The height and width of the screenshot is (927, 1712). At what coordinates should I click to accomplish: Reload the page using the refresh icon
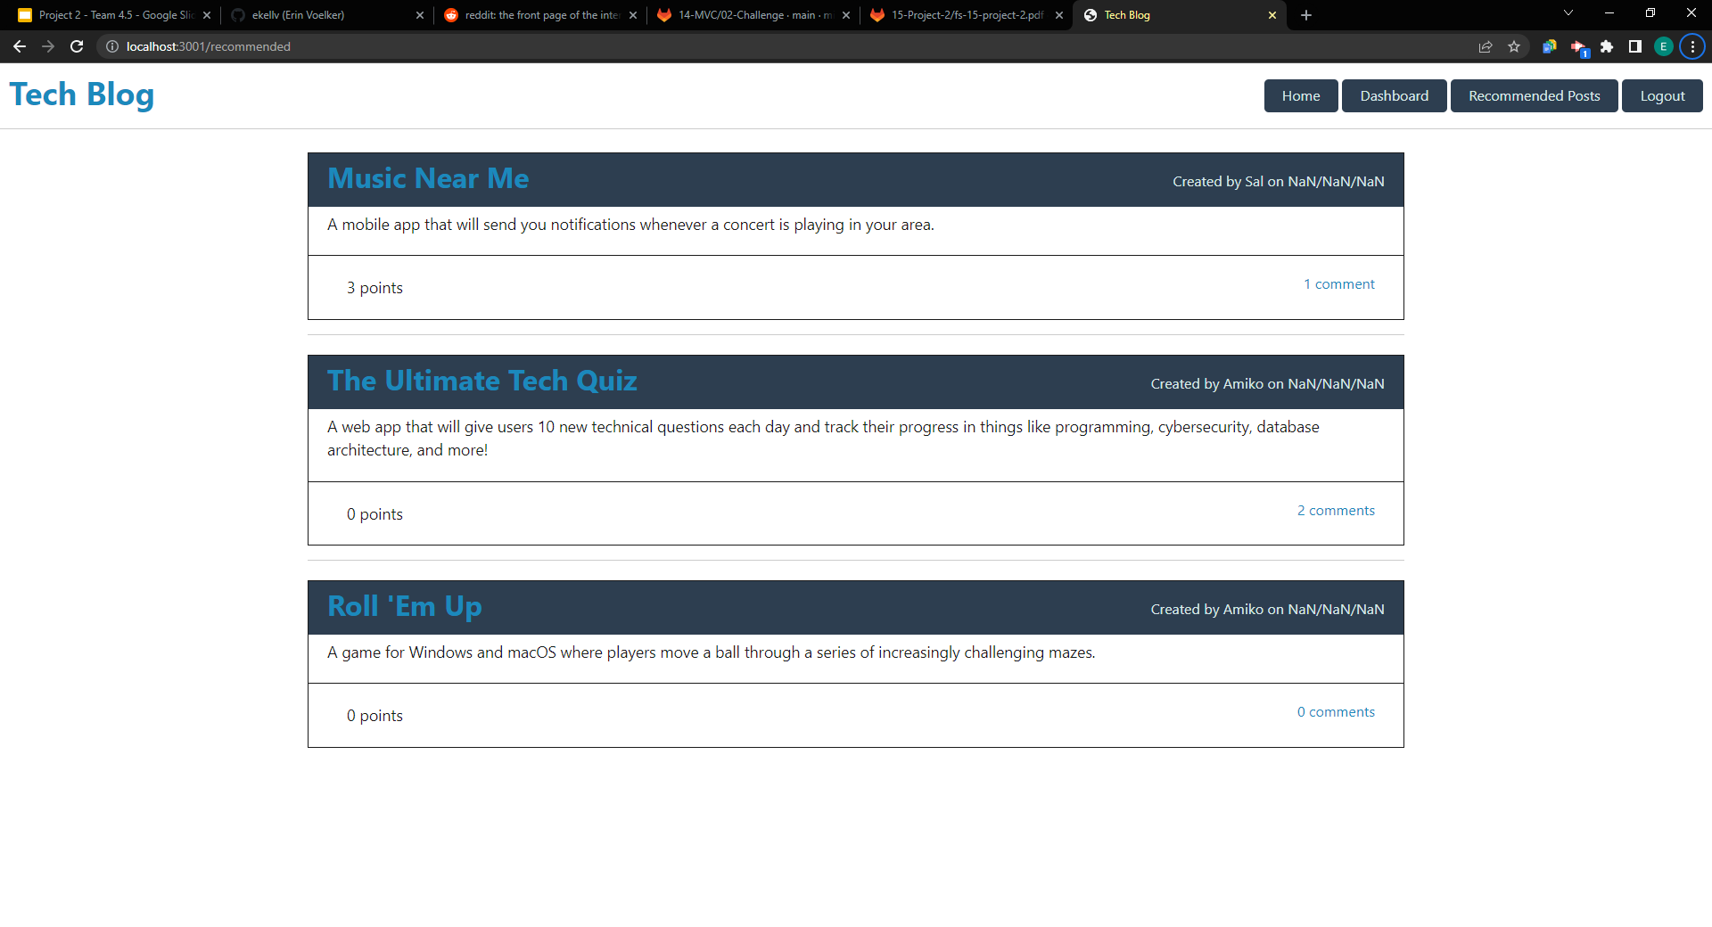point(77,46)
